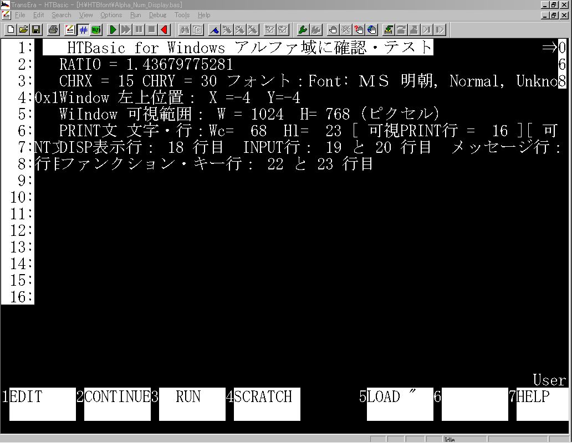The width and height of the screenshot is (572, 443).
Task: Click the gray run-to-cursor icon
Action: (x=427, y=29)
